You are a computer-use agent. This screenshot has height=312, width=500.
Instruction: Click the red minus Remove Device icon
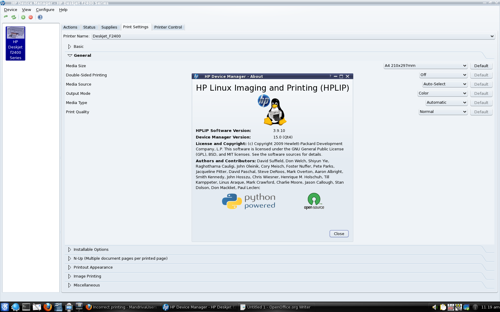click(31, 17)
